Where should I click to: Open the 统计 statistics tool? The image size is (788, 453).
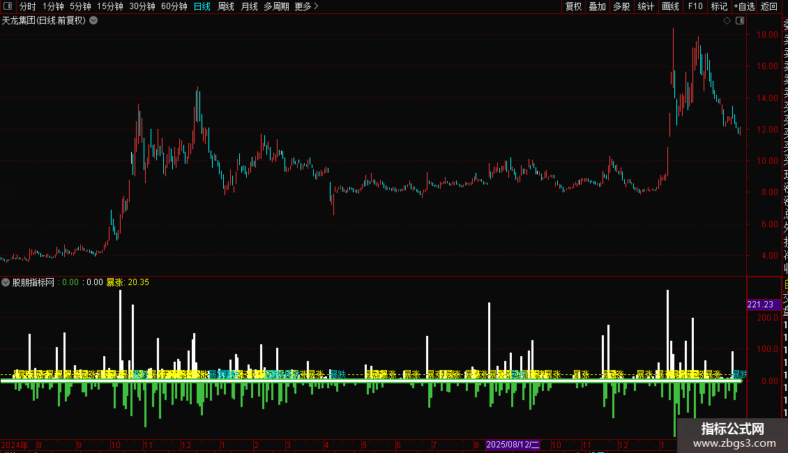tap(646, 6)
